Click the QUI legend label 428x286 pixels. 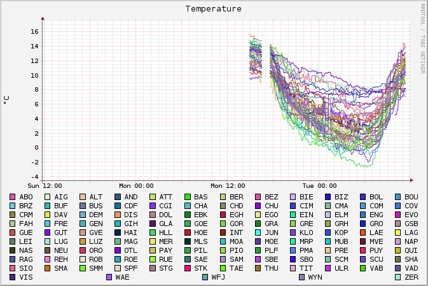(x=411, y=250)
